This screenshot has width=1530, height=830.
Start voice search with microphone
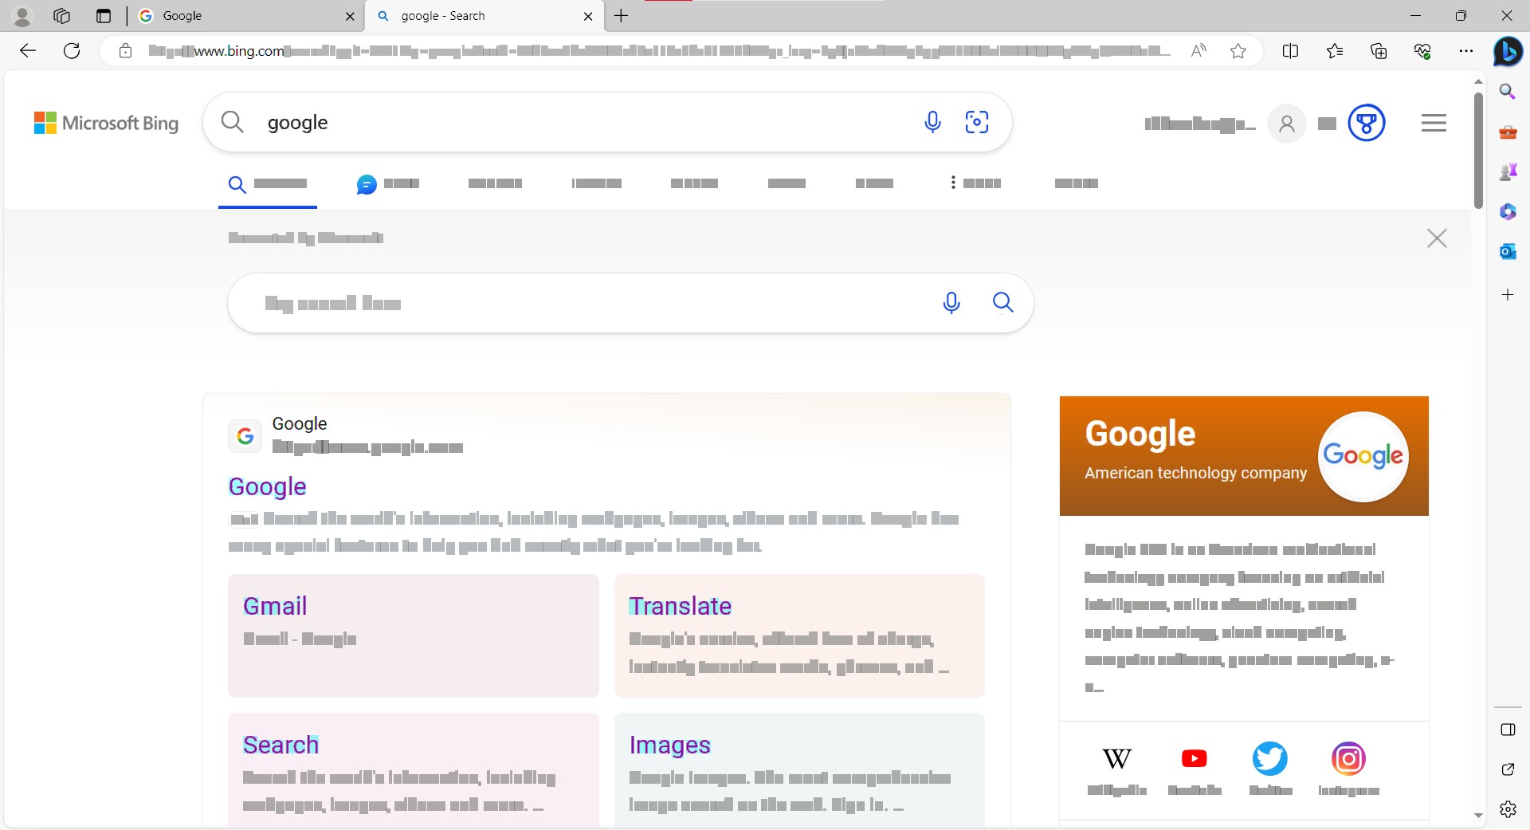click(x=932, y=122)
